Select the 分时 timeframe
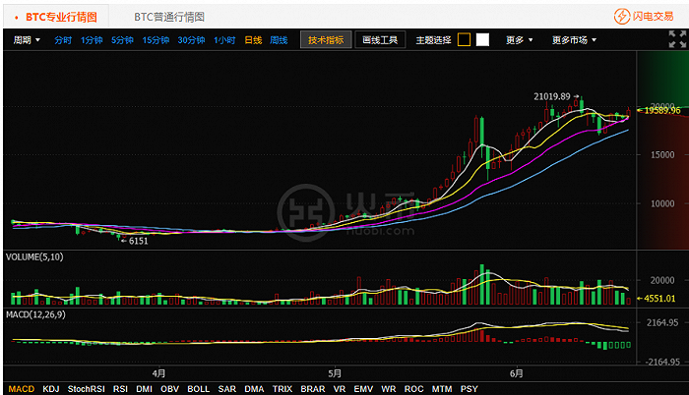The height and width of the screenshot is (395, 689). coord(63,40)
